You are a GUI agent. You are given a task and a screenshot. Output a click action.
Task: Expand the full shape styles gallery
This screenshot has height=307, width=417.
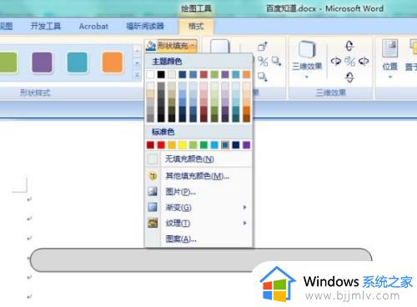tap(137, 74)
